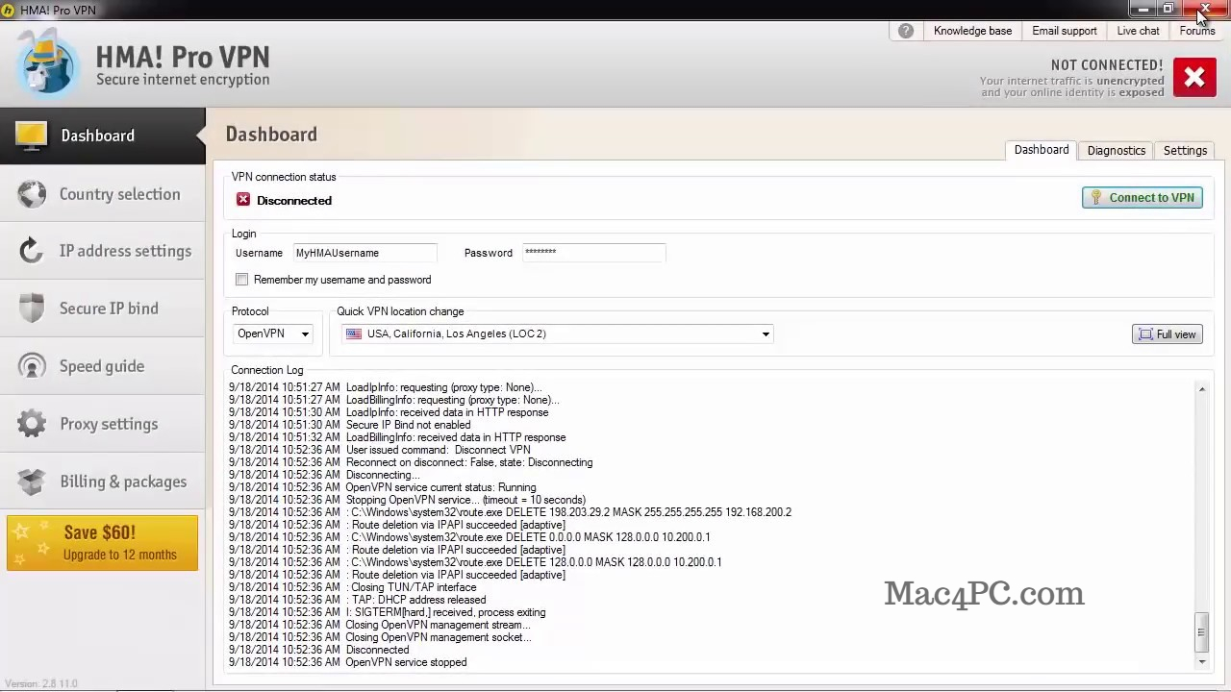The height and width of the screenshot is (692, 1231).
Task: Click the help question mark icon
Action: 906,31
